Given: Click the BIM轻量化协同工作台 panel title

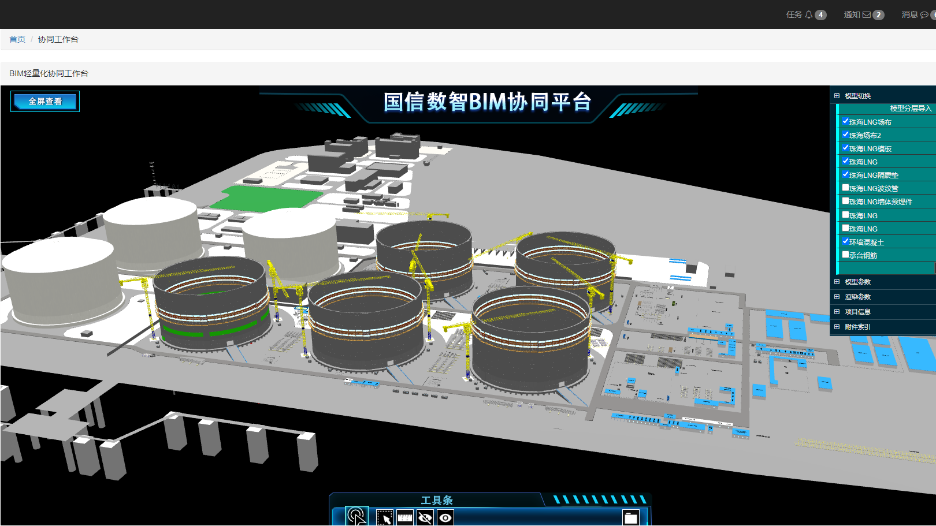Looking at the screenshot, I should click(49, 73).
